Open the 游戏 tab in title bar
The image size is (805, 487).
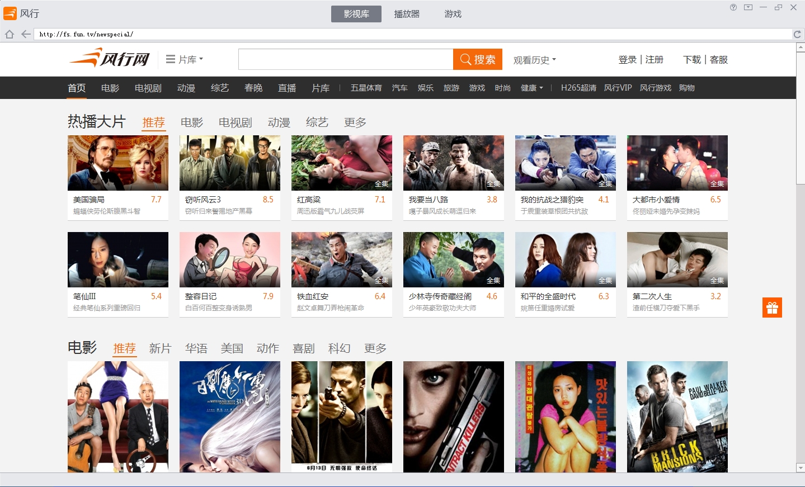(453, 14)
